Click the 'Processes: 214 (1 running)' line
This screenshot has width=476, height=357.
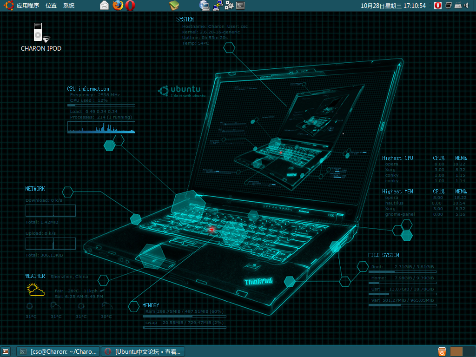pyautogui.click(x=101, y=117)
